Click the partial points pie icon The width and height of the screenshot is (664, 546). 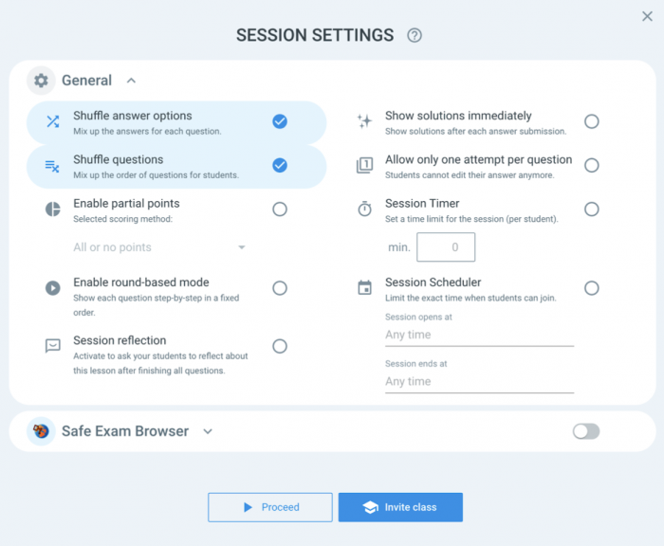coord(53,209)
